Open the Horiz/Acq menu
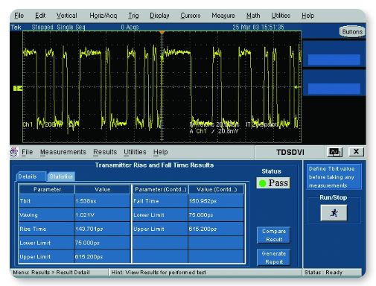Image resolution: width=376 pixels, height=286 pixels. (103, 16)
